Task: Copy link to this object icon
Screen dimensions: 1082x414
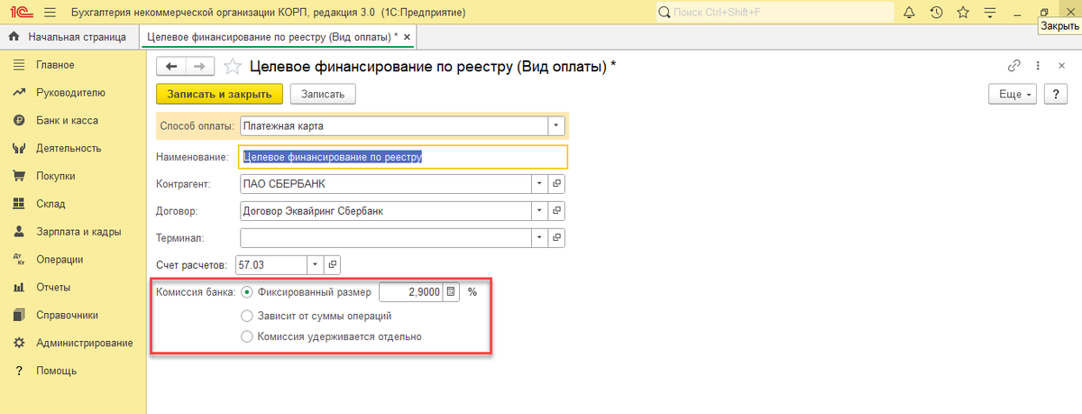Action: pyautogui.click(x=1014, y=66)
